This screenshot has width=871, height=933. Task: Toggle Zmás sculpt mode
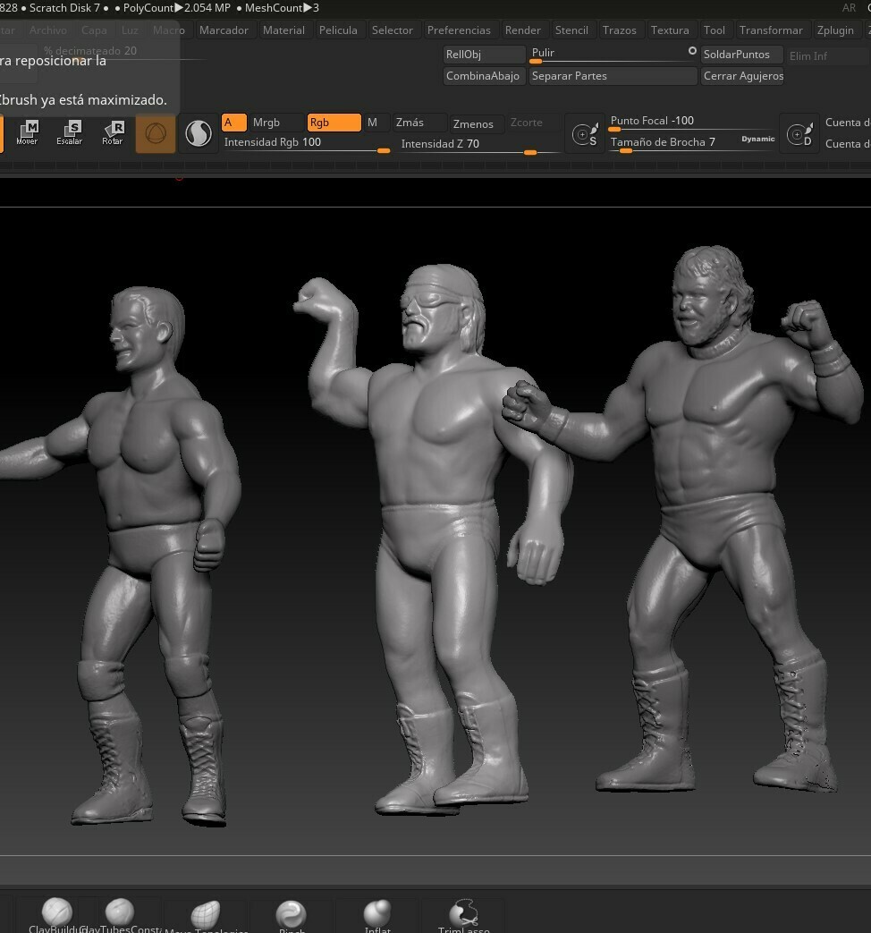pos(410,123)
